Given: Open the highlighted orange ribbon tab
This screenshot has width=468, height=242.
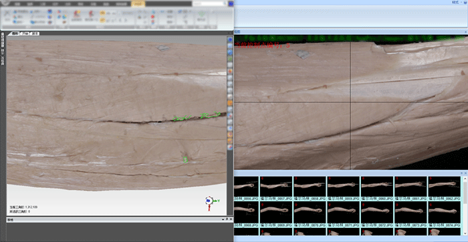Looking at the screenshot, I should pyautogui.click(x=138, y=4).
